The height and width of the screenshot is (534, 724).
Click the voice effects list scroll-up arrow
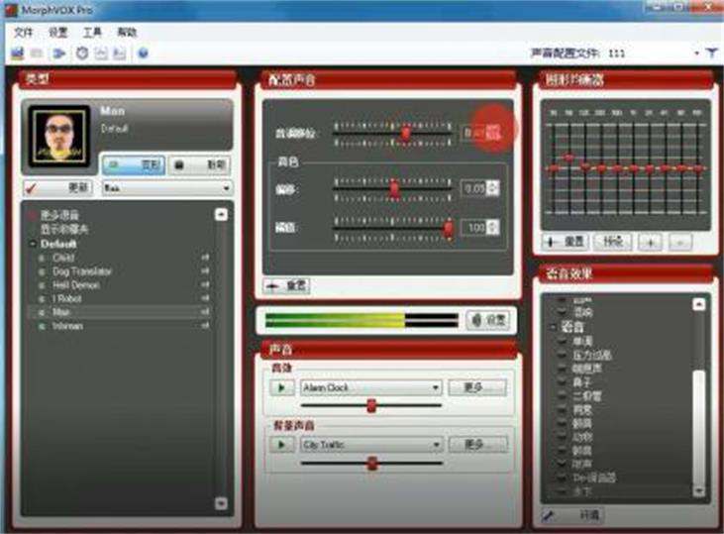point(699,304)
